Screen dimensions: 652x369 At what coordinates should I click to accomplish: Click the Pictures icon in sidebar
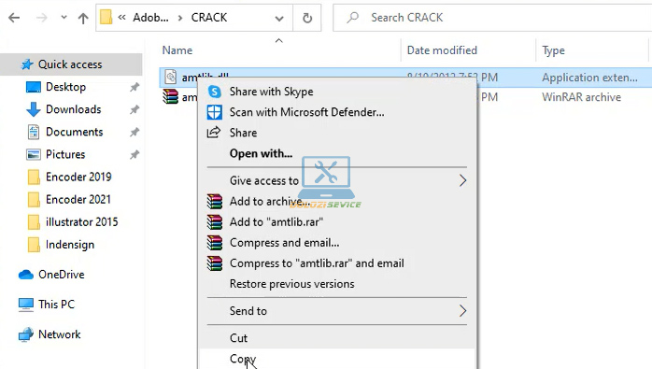(x=34, y=154)
